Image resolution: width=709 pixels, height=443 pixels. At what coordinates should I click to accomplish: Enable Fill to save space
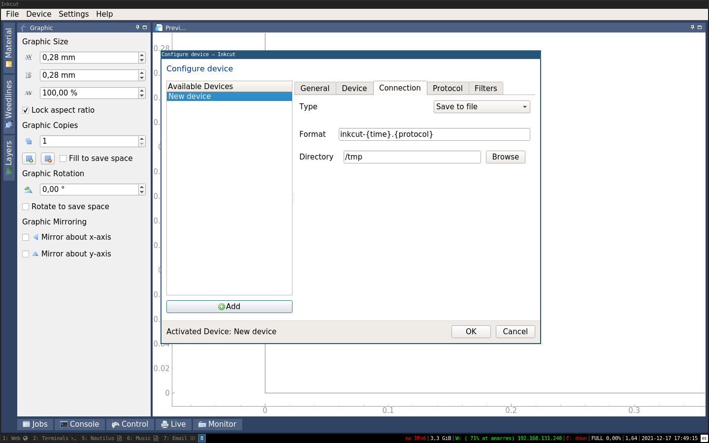tap(63, 158)
